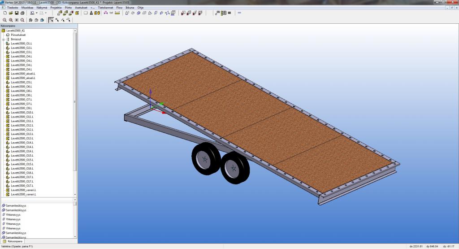Open the dropdown arrow next to Undo
This screenshot has height=249, width=459.
click(x=36, y=13)
